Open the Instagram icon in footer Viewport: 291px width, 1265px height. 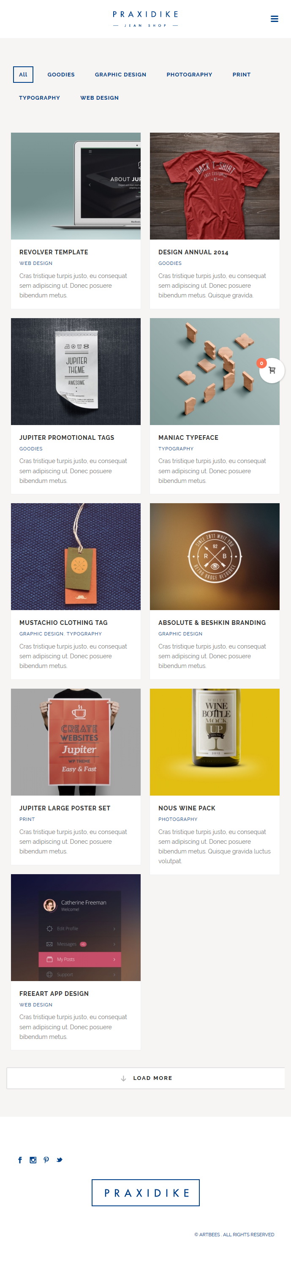pyautogui.click(x=33, y=1160)
